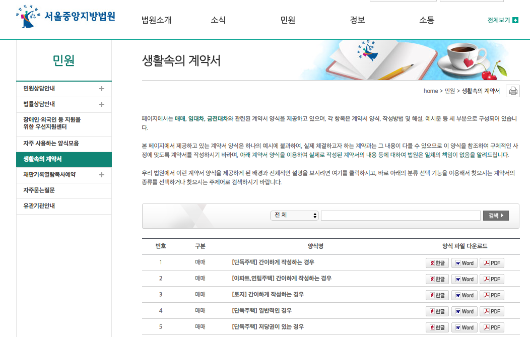The width and height of the screenshot is (530, 337).
Task: Download 한글 file for row 1
Action: [437, 263]
